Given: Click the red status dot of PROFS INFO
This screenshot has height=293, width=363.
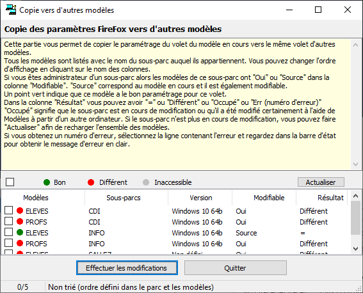Looking at the screenshot, I should click(x=20, y=243).
